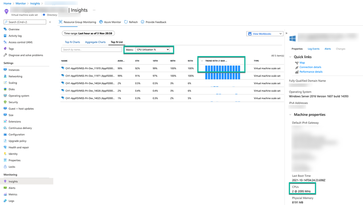This screenshot has height=205, width=363.
Task: Collapse the right details panel
Action: click(x=286, y=33)
